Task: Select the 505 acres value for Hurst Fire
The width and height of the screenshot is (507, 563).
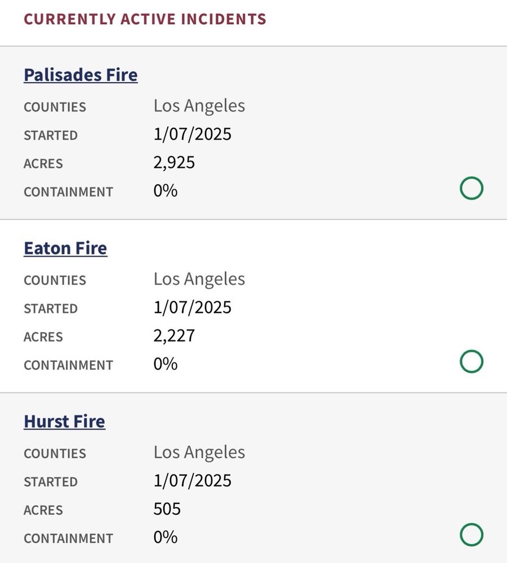Action: tap(167, 510)
